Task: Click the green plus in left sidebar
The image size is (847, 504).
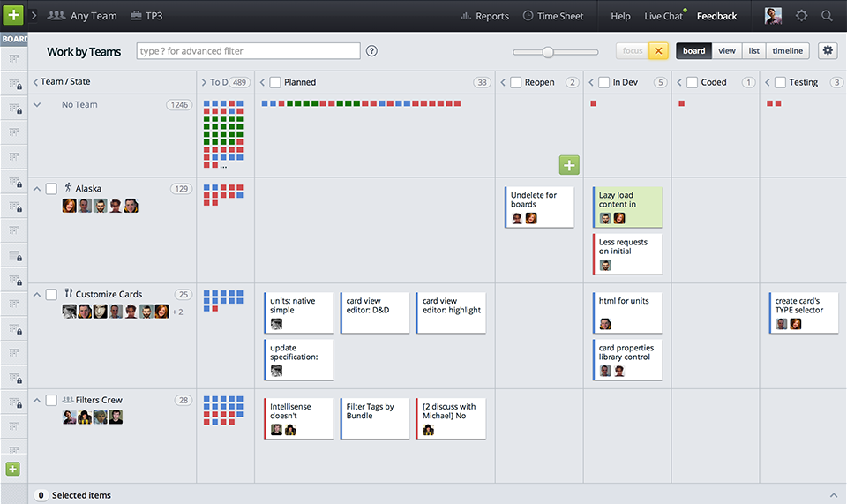Action: pyautogui.click(x=13, y=469)
